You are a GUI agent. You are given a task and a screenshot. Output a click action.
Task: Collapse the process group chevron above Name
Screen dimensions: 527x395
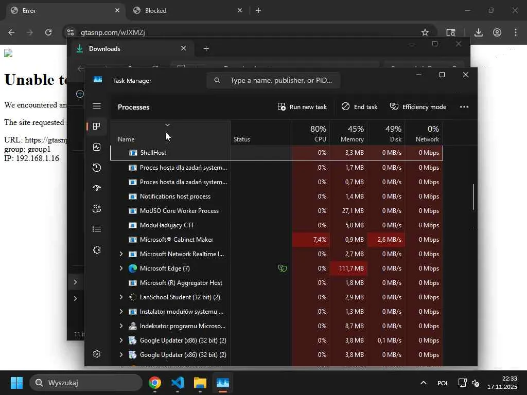[x=167, y=125]
